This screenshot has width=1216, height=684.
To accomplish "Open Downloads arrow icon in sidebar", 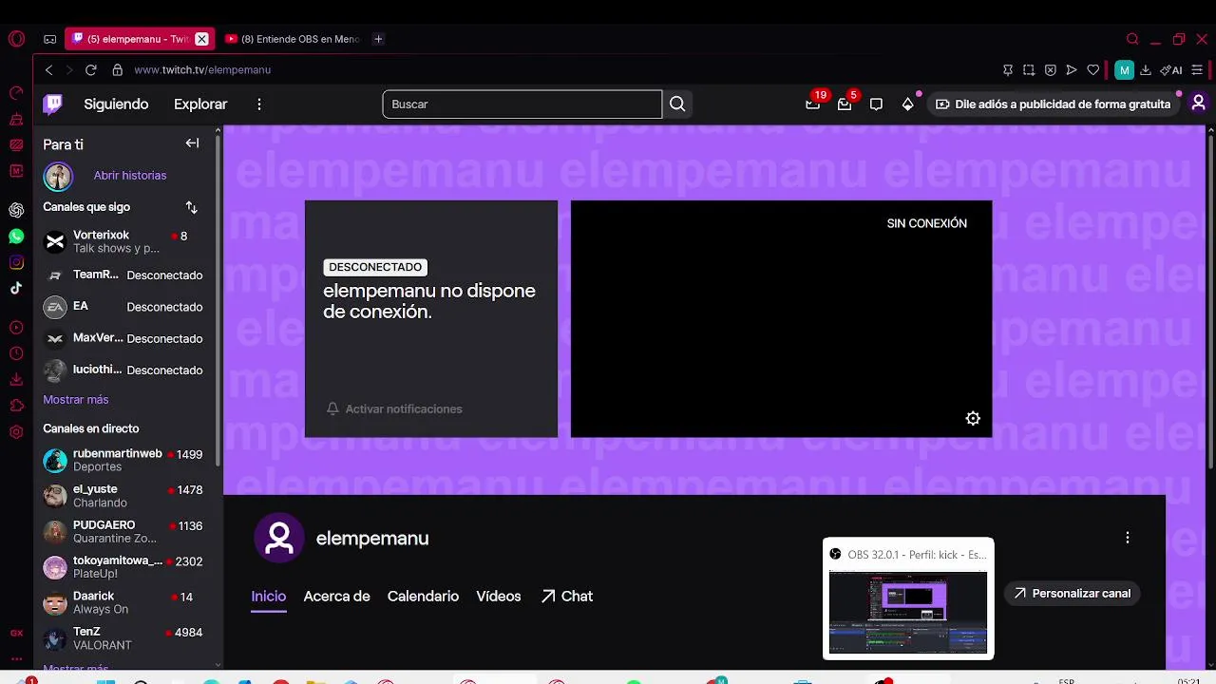I will coord(16,380).
